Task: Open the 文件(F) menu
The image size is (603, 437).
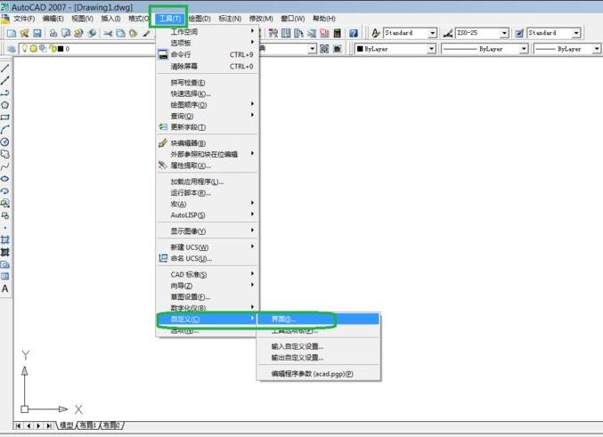Action: (24, 19)
